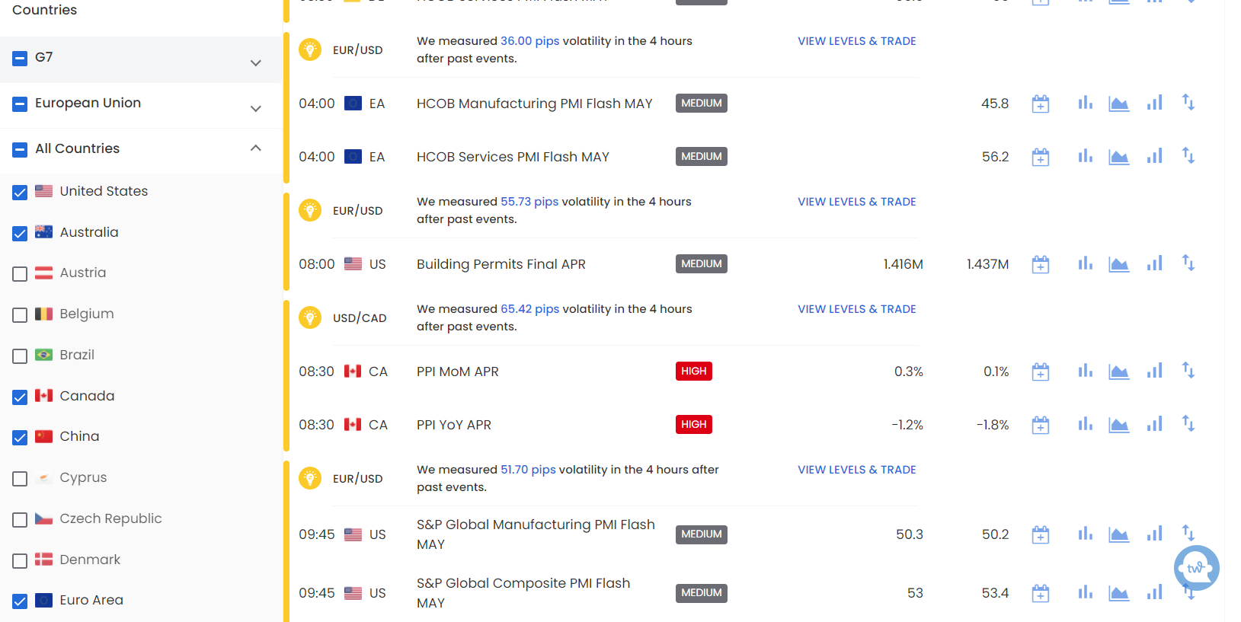Open View Levels & Trade for USD/CAD
The height and width of the screenshot is (622, 1241).
click(x=856, y=309)
